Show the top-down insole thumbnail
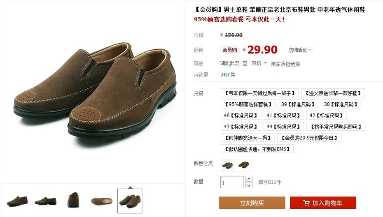The width and height of the screenshot is (383, 217). (102, 201)
